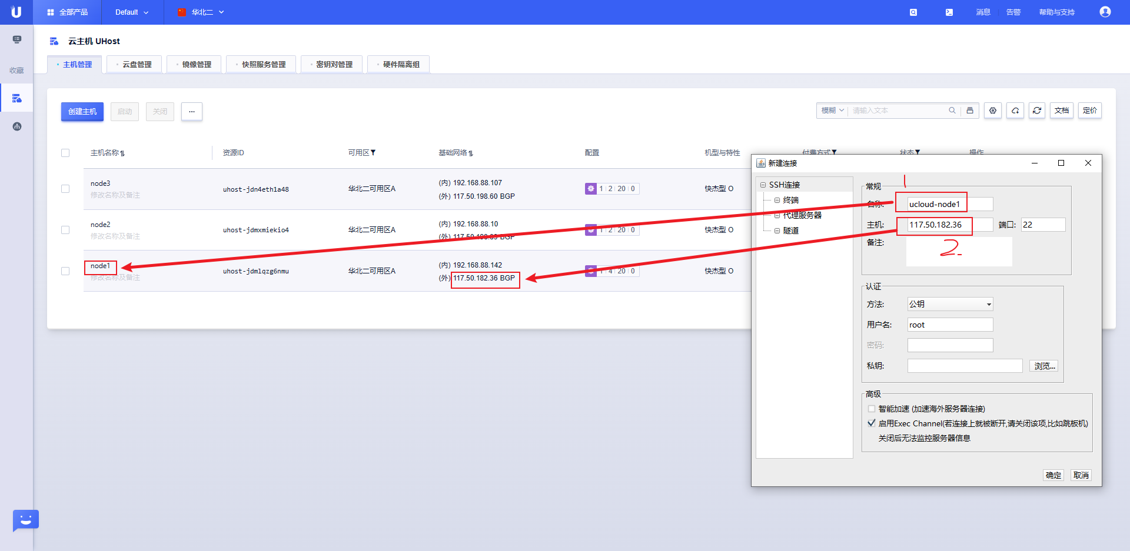This screenshot has height=551, width=1130.
Task: Confirm with 确定 in 新建连接 dialog
Action: [x=1053, y=475]
